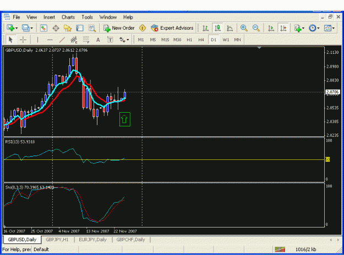Image resolution: width=344 pixels, height=255 pixels.
Task: Toggle the Terminal window icon
Action: (80, 28)
